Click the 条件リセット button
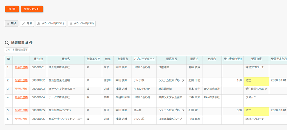 (32, 9)
